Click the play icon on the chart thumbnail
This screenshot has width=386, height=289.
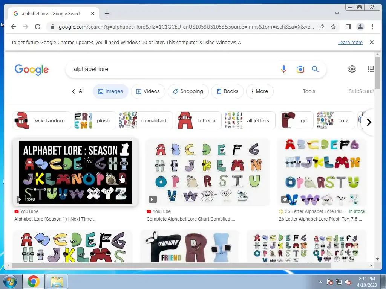tap(153, 199)
